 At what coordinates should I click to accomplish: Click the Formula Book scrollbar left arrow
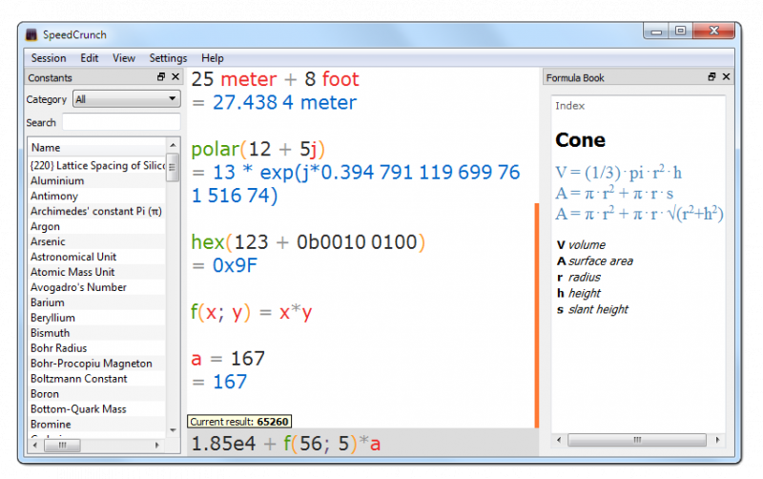[559, 440]
